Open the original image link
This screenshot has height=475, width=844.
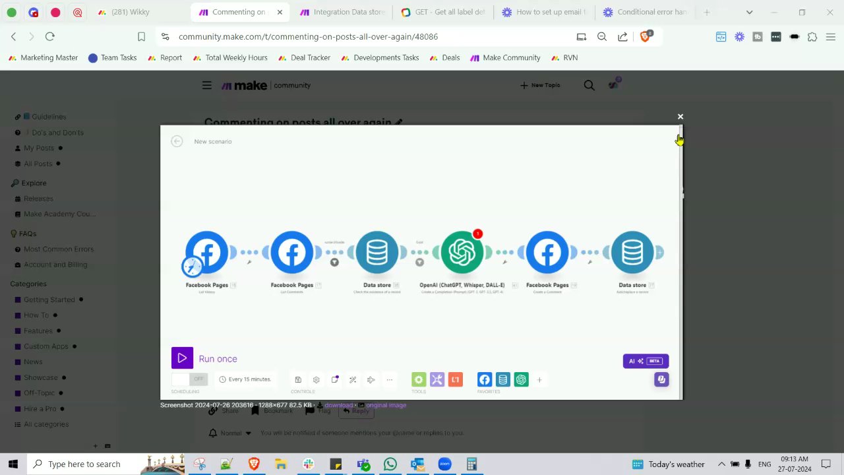pyautogui.click(x=386, y=405)
